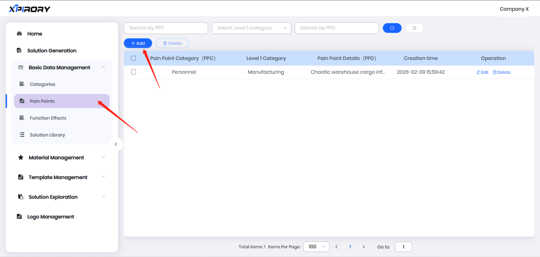
Task: Click the Logo Management sidebar icon
Action: (x=19, y=217)
